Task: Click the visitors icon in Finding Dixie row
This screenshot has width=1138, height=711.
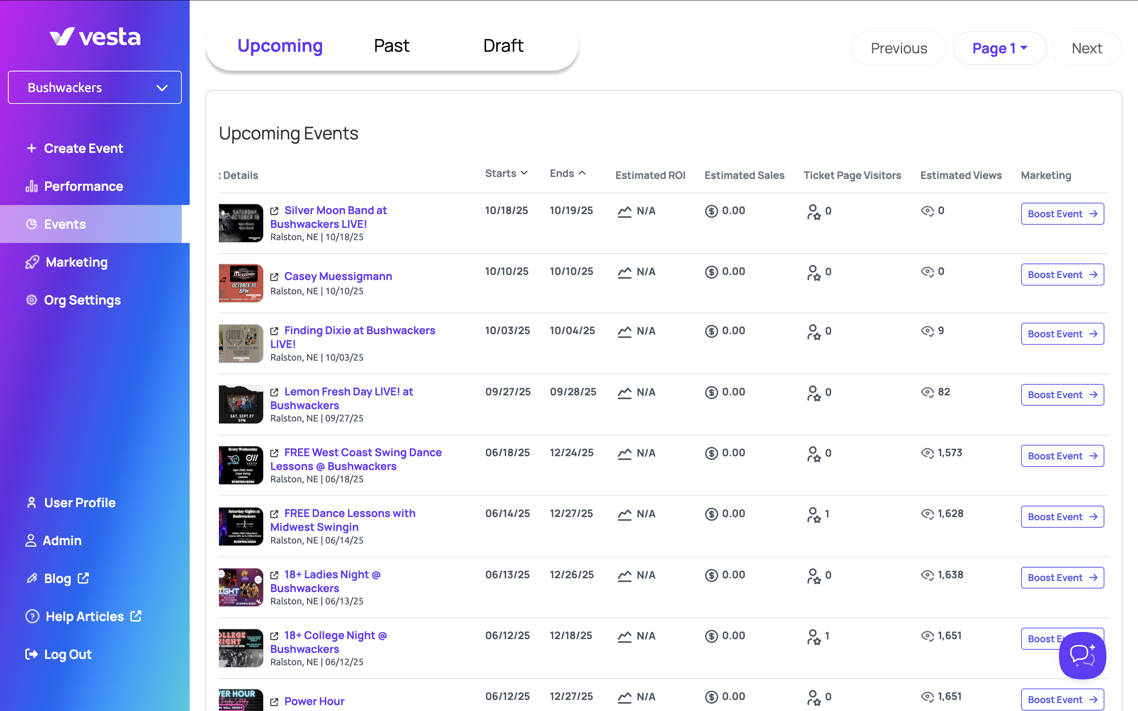Action: coord(814,332)
